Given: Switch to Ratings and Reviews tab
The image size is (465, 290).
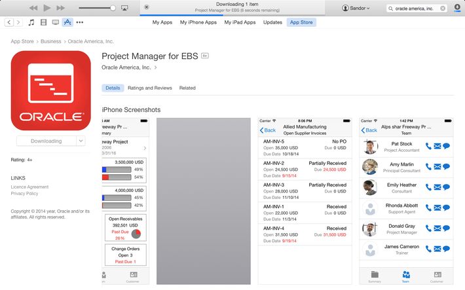Looking at the screenshot, I should click(x=150, y=88).
